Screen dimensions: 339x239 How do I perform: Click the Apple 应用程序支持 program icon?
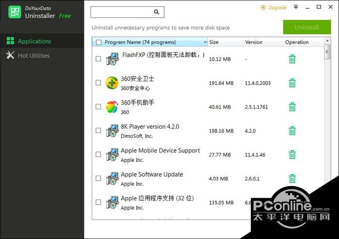pos(112,202)
